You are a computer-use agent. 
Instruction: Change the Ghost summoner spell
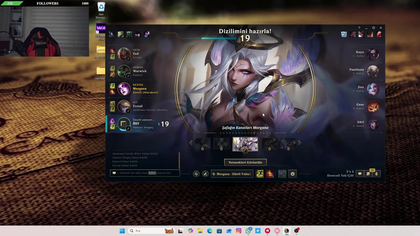pos(260,174)
